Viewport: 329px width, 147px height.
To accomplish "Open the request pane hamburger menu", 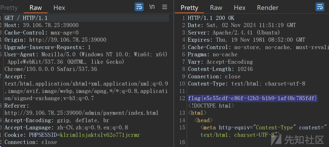I will 165,7.
